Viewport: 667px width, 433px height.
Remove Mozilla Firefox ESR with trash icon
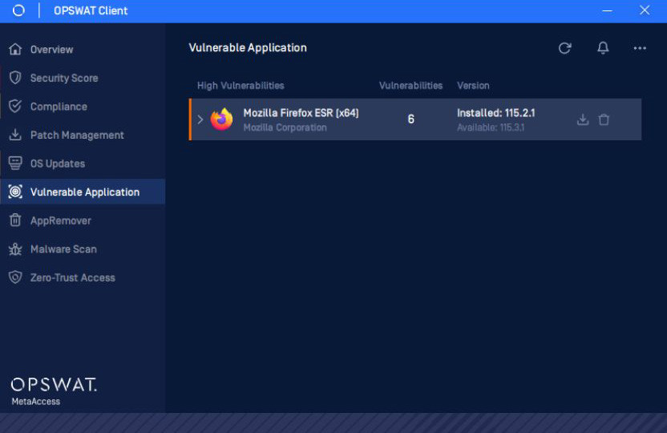point(604,119)
